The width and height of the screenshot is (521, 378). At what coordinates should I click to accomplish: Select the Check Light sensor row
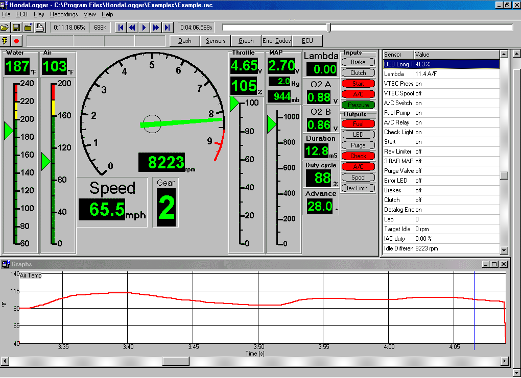point(441,132)
